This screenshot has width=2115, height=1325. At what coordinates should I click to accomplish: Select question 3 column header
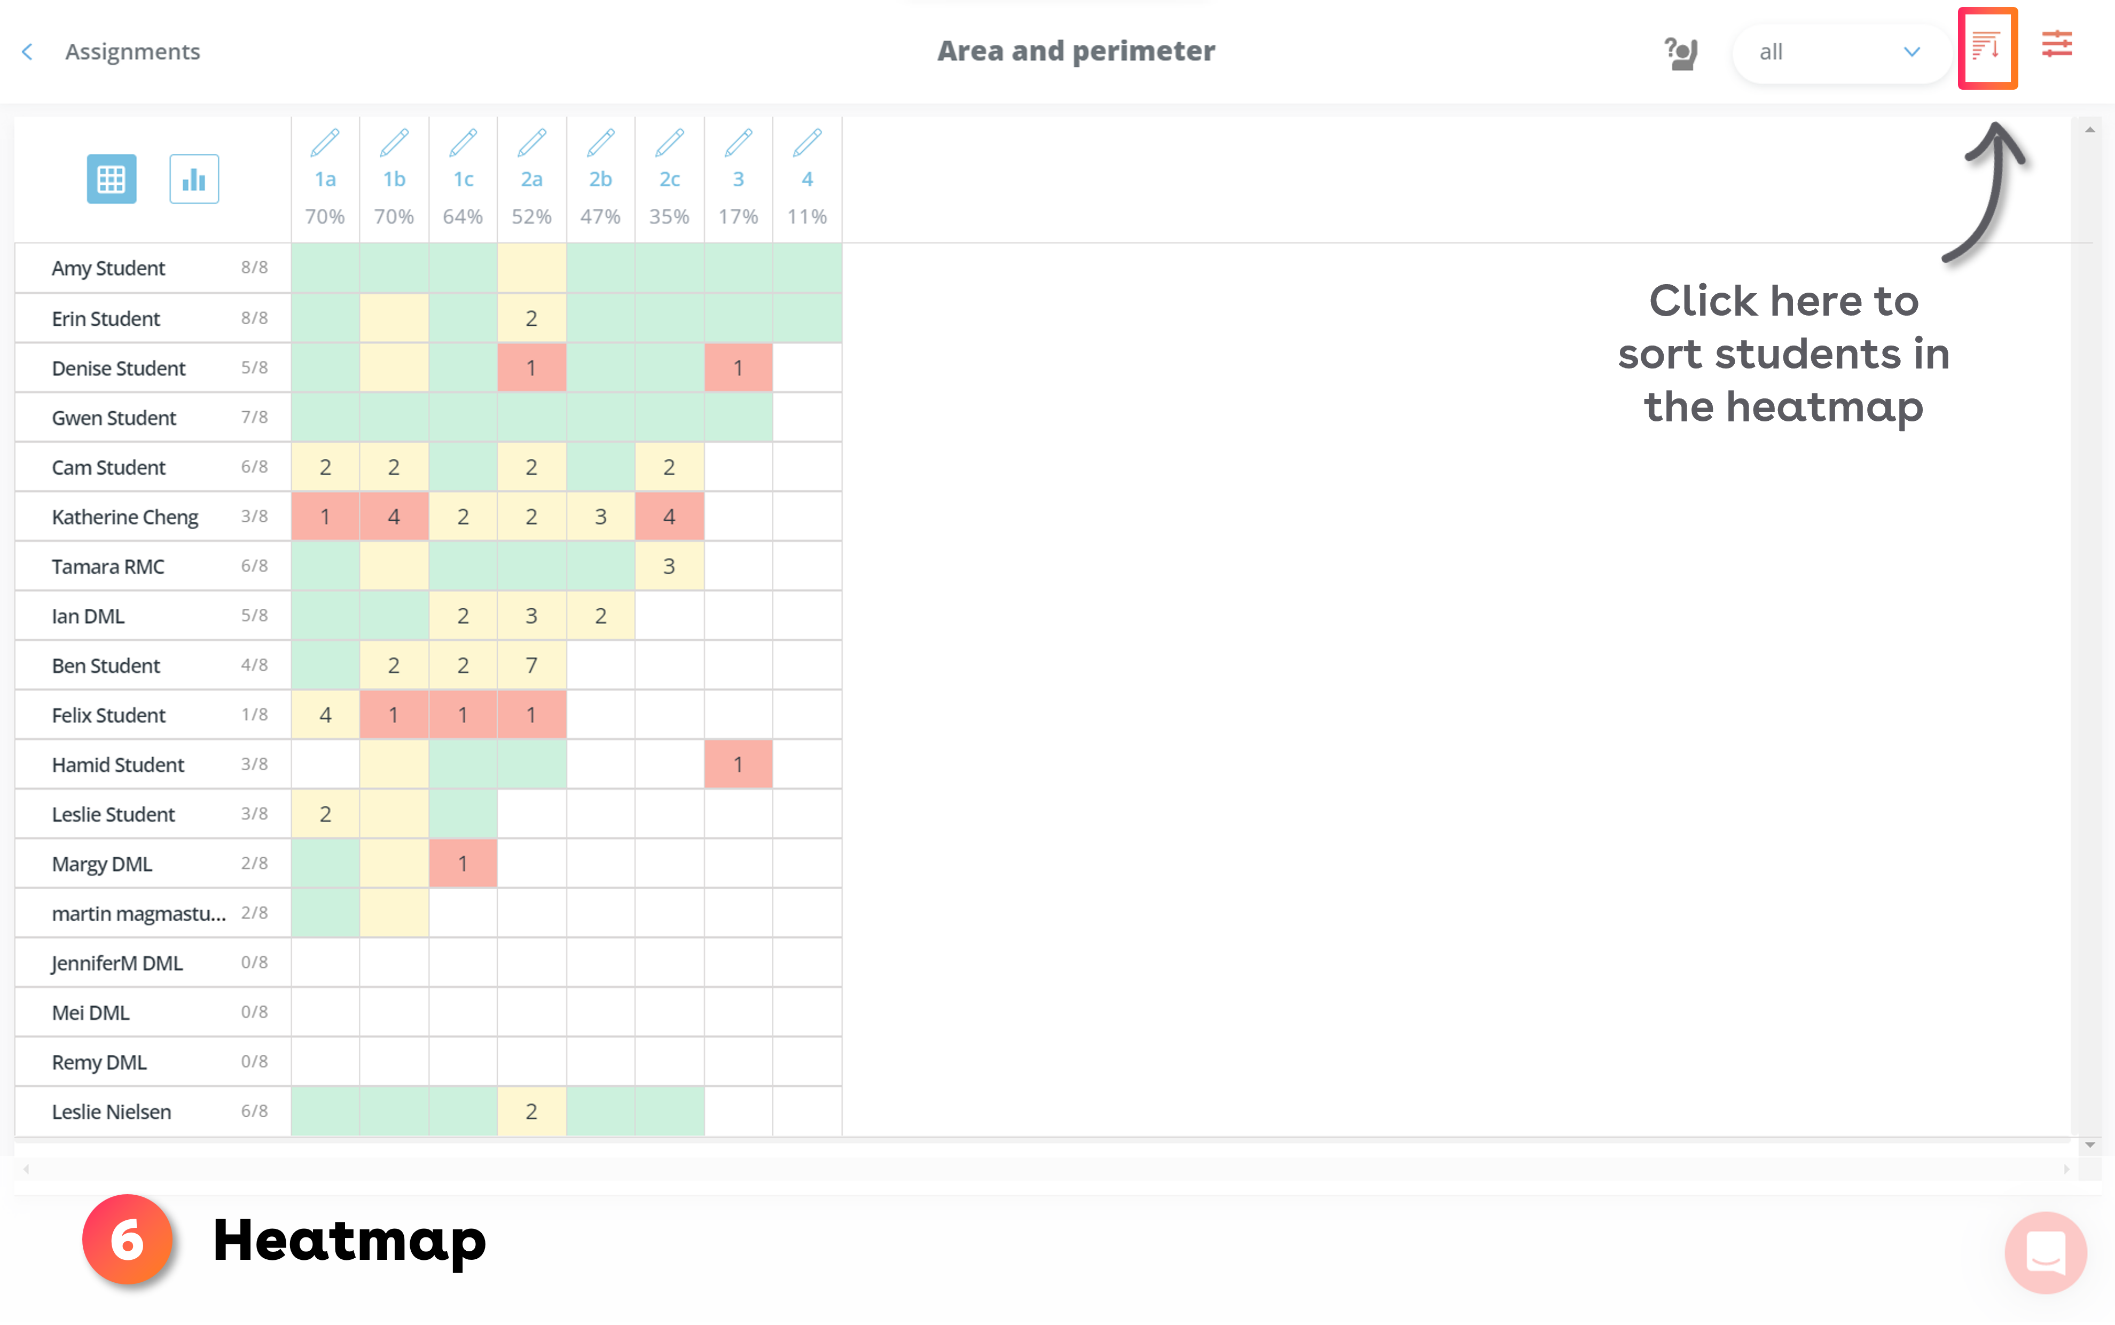coord(739,179)
